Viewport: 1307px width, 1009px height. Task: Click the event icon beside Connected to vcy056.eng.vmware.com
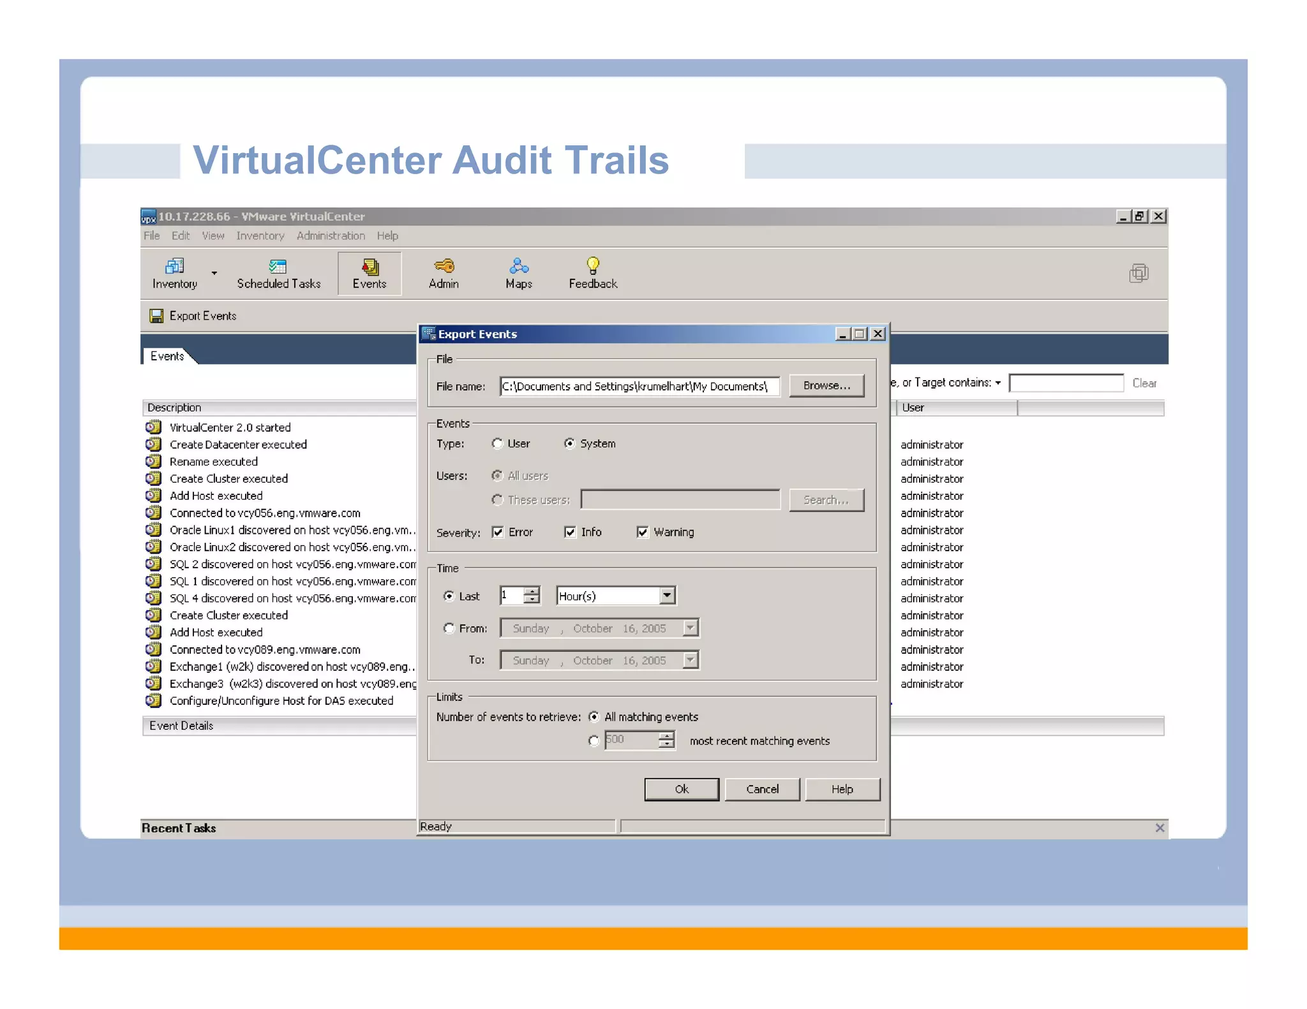153,512
